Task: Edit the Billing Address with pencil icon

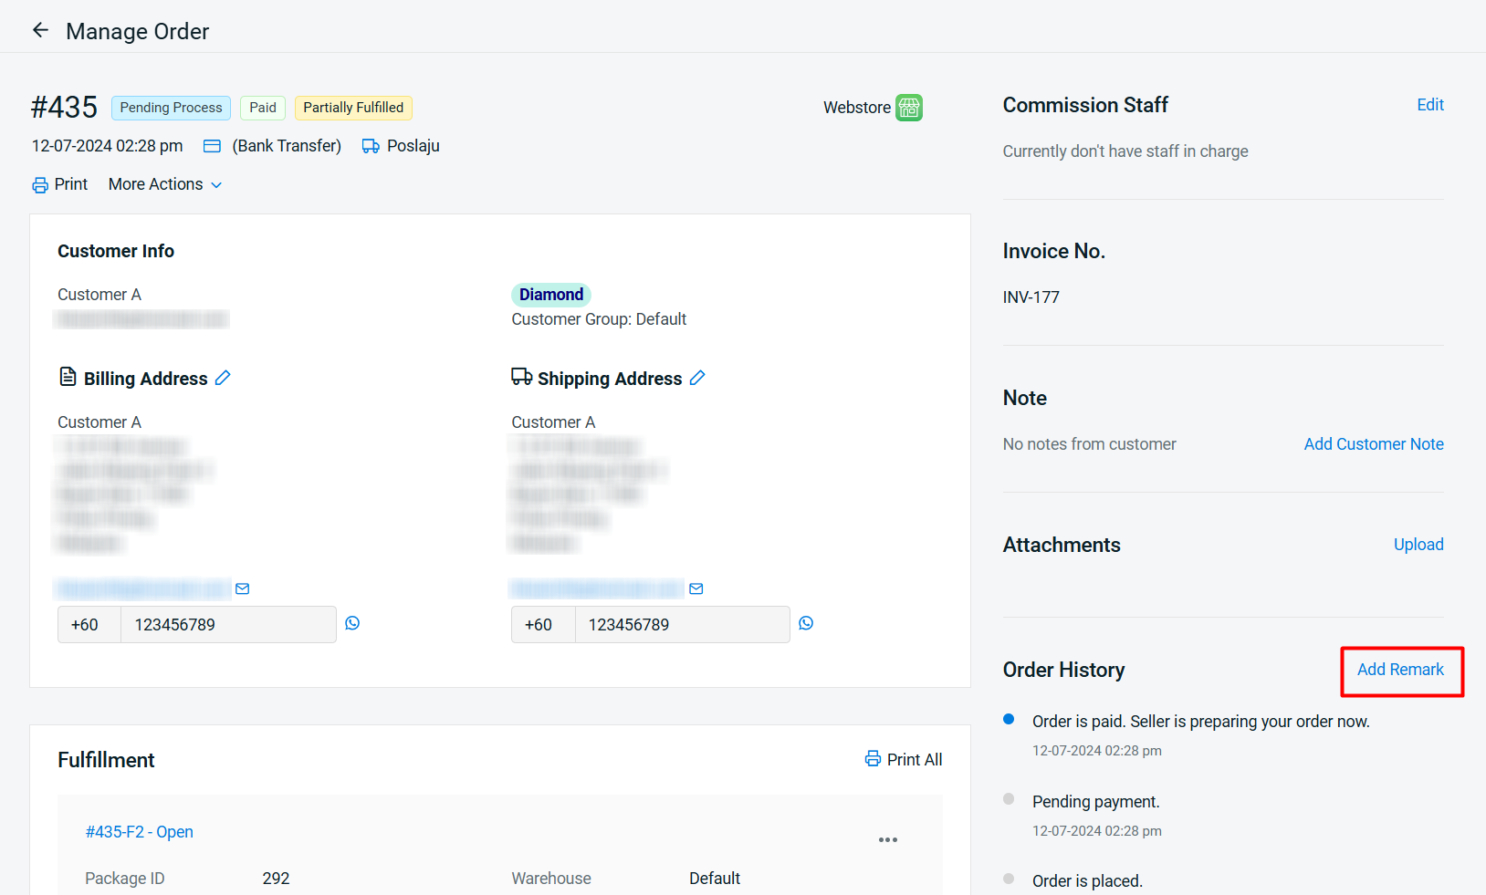Action: 223,378
